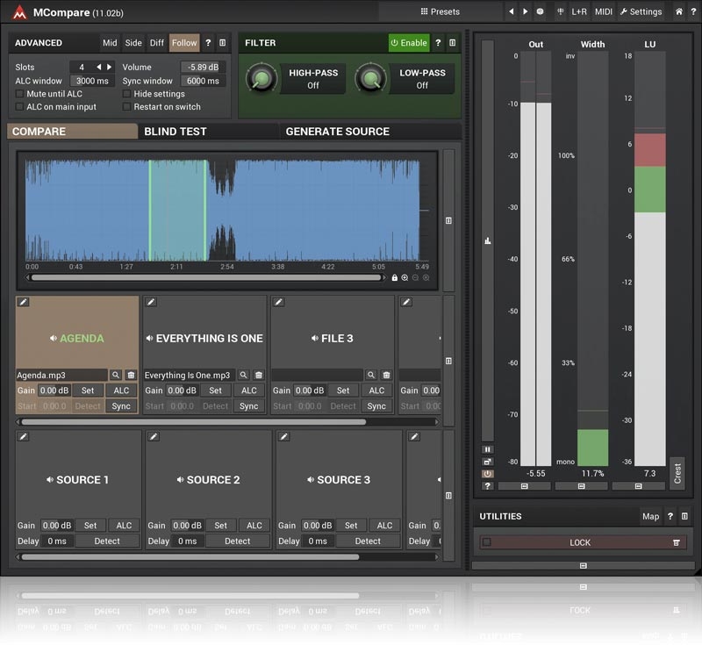Viewport: 702px width, 645px height.
Task: Click the pencil icon on Source 1 slot
Action: click(23, 436)
